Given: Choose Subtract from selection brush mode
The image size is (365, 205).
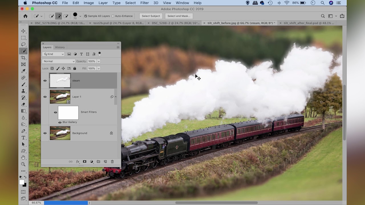Looking at the screenshot, I should point(66,16).
